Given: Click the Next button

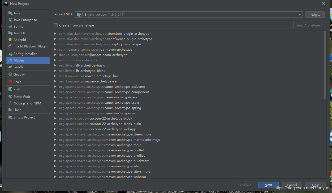Looking at the screenshot, I should 268,185.
